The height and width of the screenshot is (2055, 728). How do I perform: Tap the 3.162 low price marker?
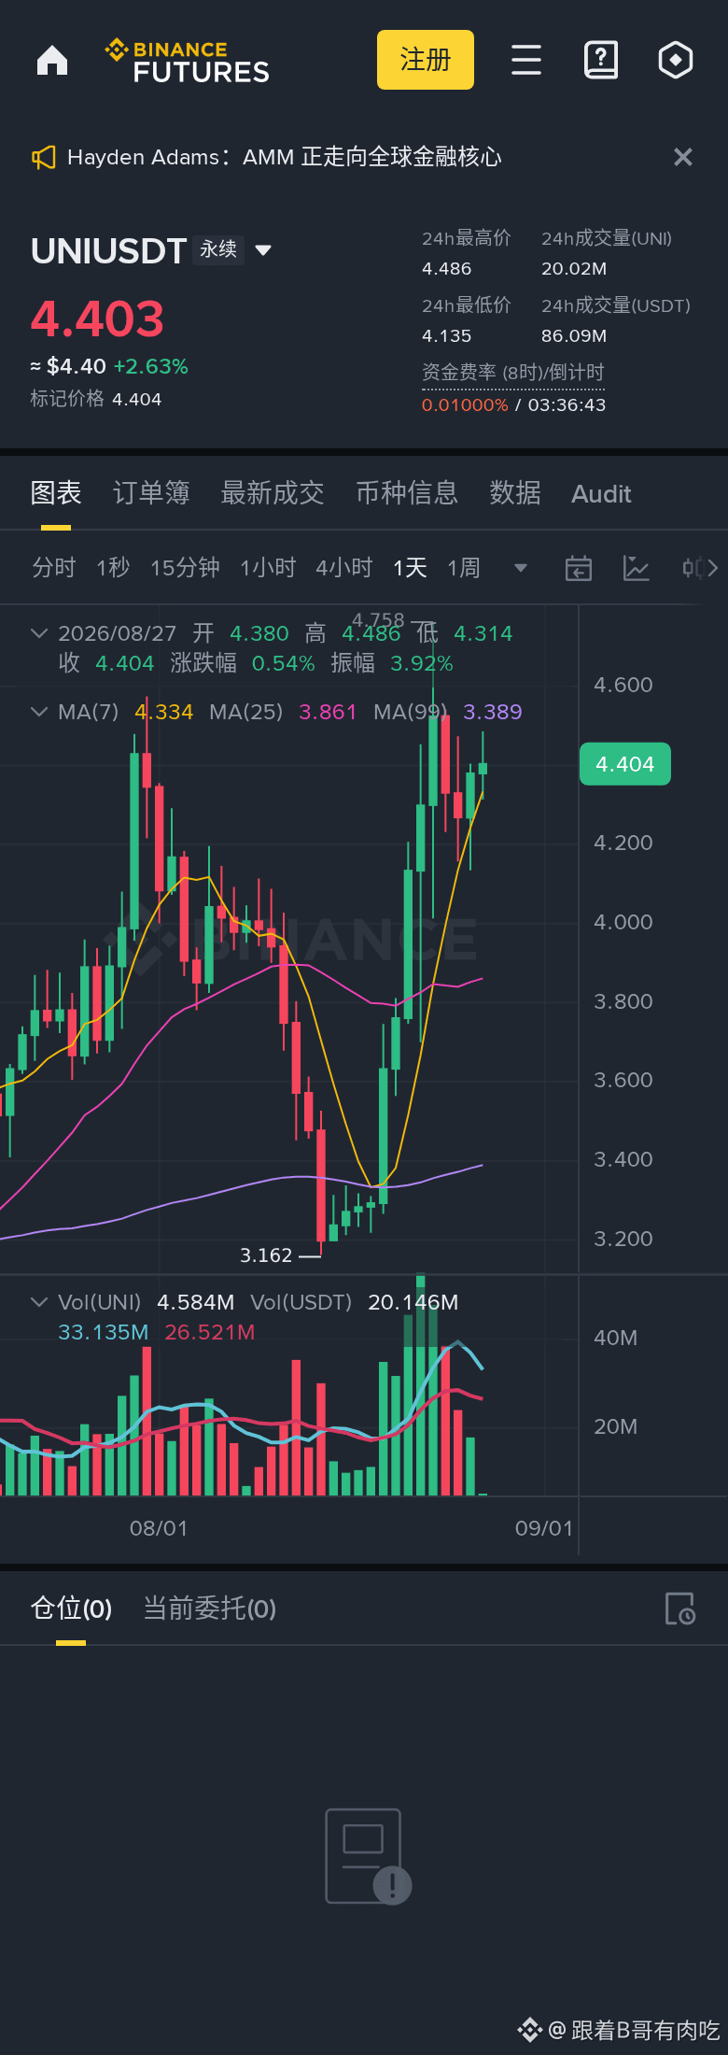[x=266, y=1255]
